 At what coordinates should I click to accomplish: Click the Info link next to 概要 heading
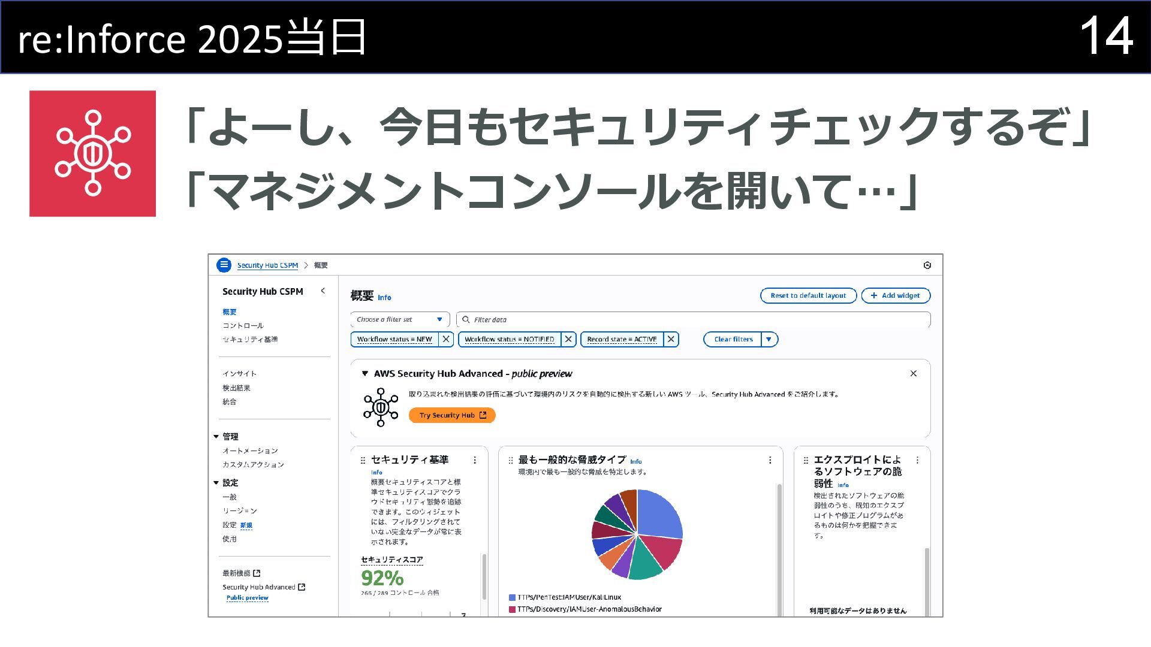(384, 297)
